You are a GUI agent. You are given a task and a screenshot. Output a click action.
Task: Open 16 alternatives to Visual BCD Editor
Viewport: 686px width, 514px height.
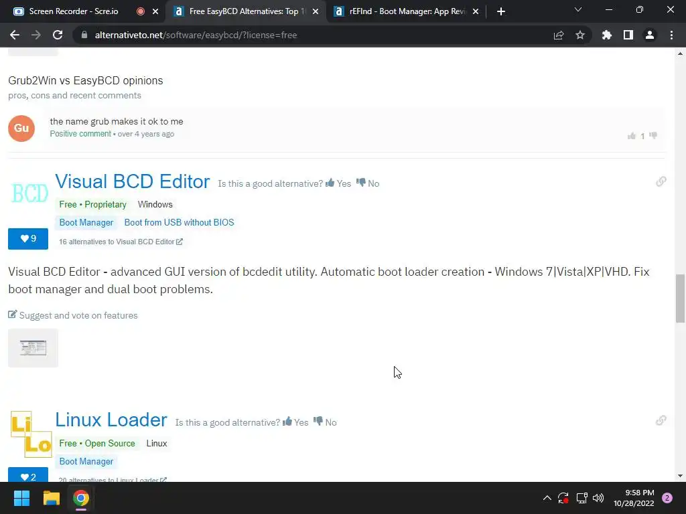[121, 242]
